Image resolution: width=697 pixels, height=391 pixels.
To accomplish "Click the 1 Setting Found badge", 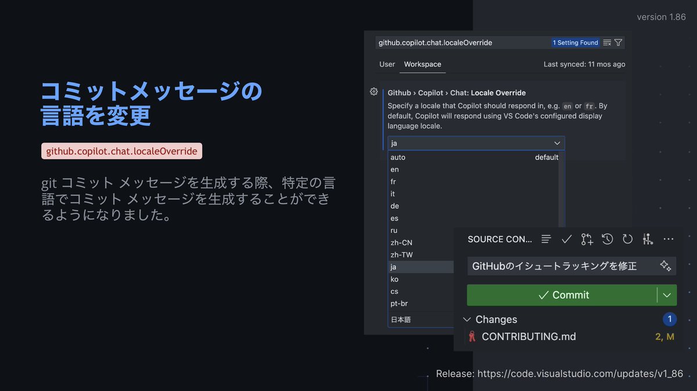I will [x=575, y=42].
